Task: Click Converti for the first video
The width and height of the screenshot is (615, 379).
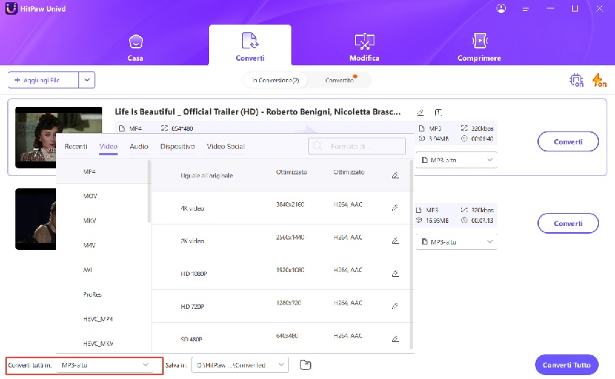Action: 567,141
